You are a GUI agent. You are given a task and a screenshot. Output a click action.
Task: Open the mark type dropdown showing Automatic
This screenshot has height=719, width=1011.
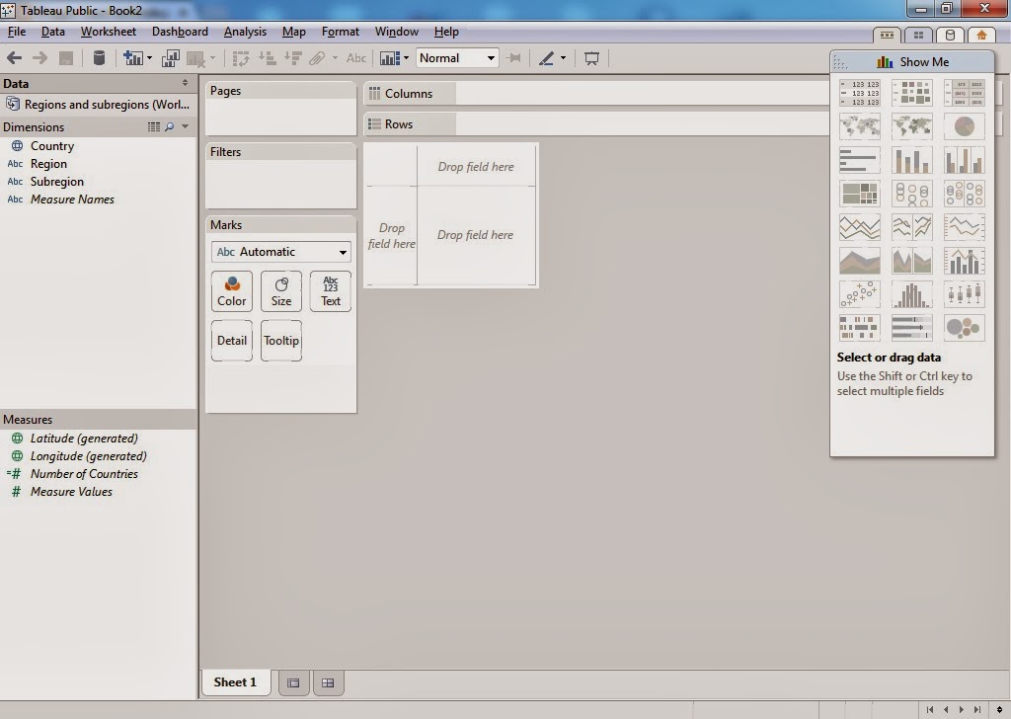point(279,252)
